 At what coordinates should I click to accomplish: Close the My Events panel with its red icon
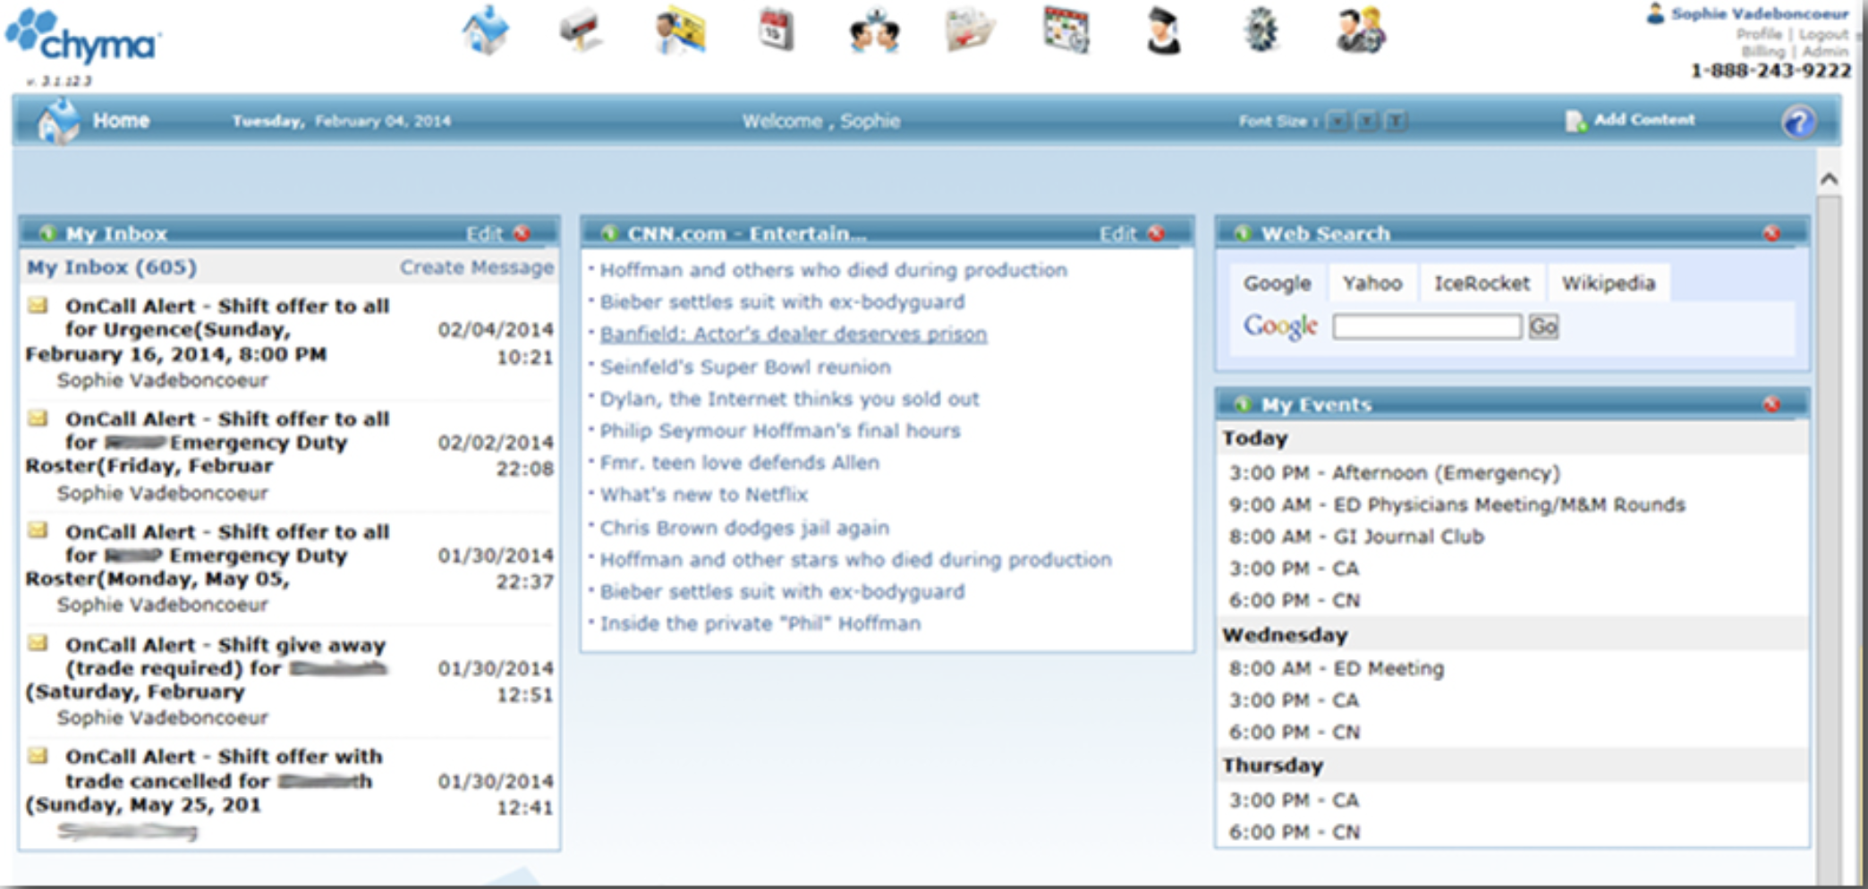click(1771, 404)
